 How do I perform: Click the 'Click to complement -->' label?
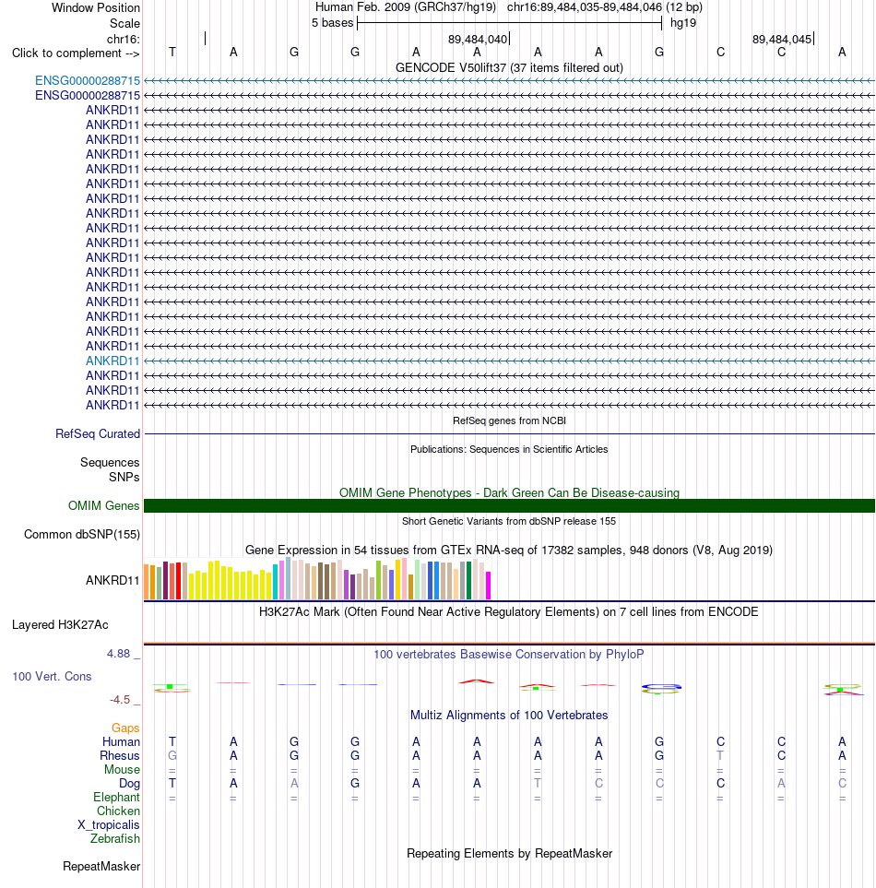[76, 53]
